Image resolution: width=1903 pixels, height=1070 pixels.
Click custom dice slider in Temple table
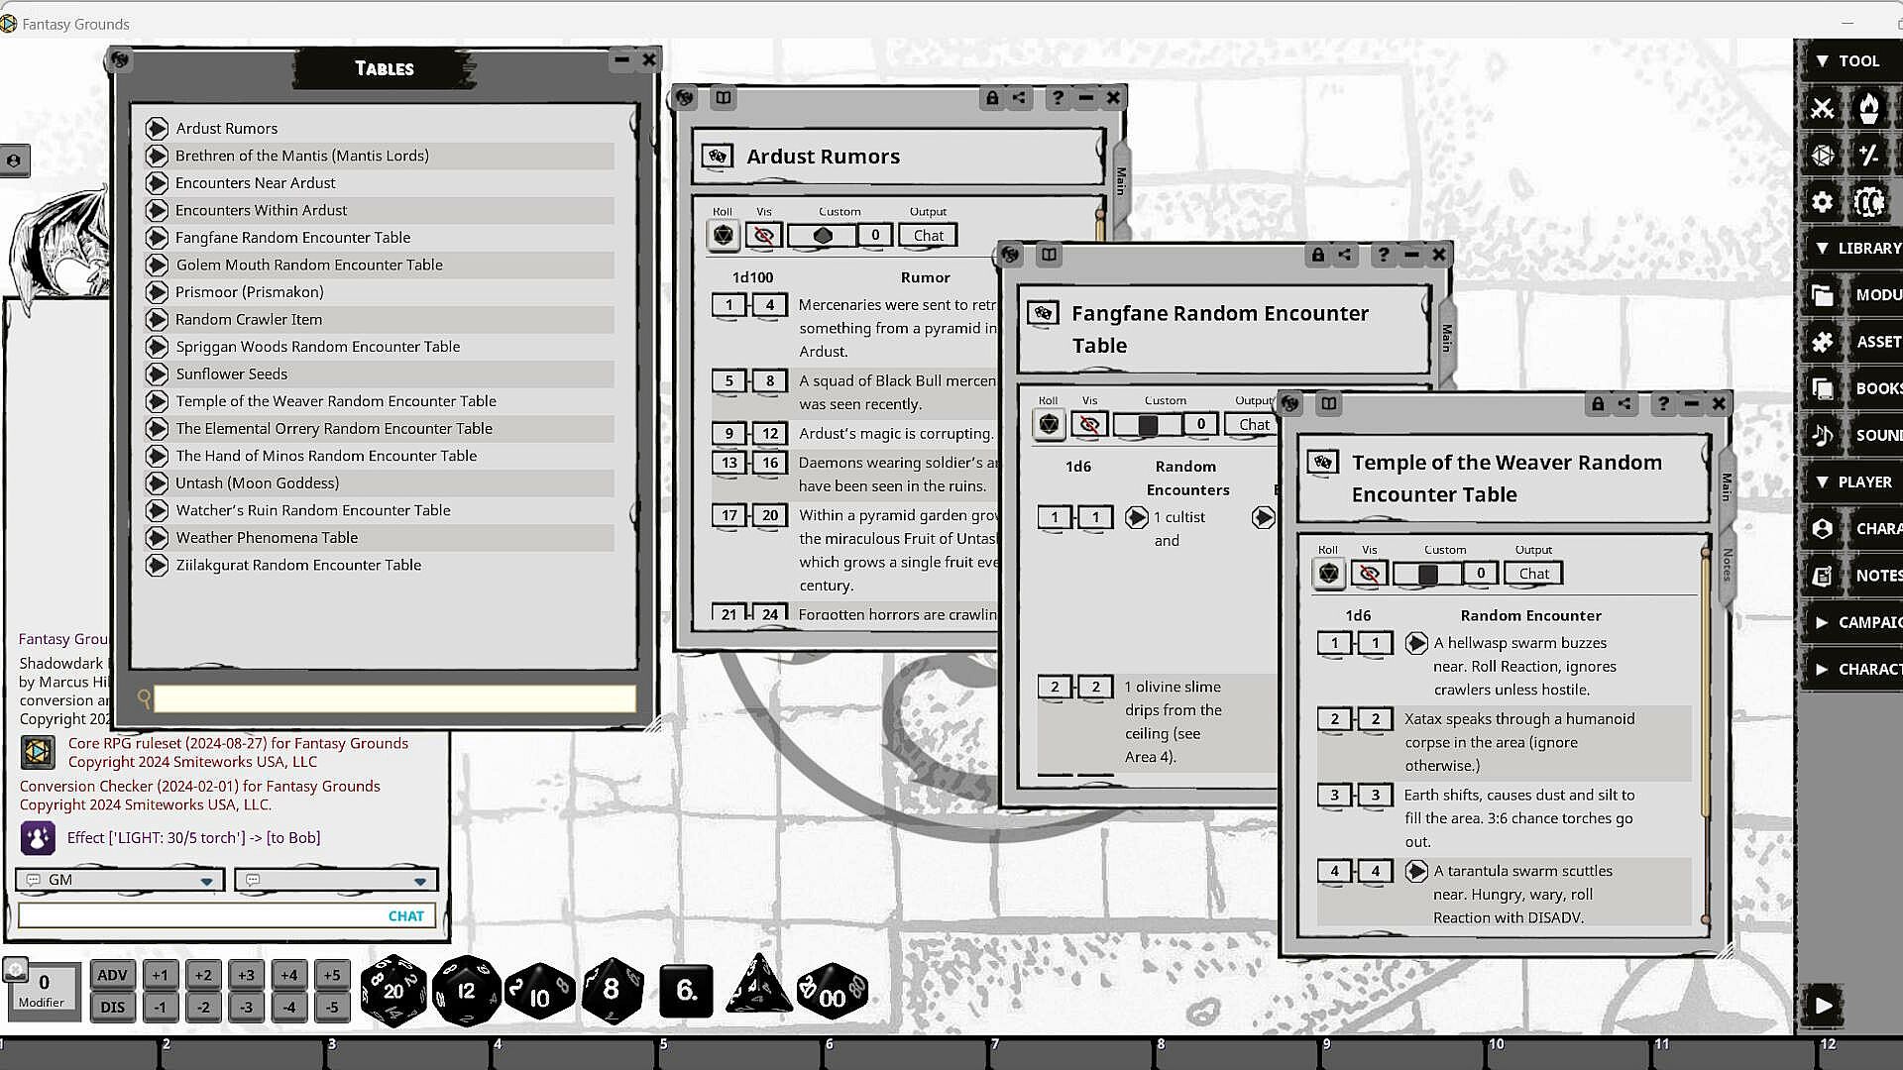pos(1428,574)
